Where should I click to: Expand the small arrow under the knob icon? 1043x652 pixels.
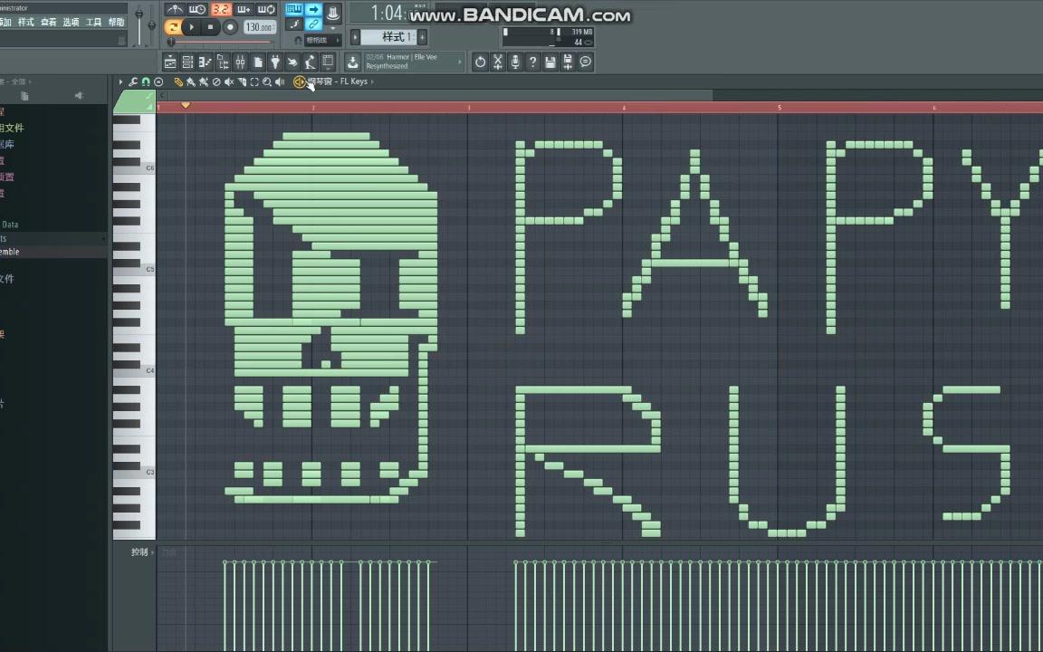(x=333, y=28)
